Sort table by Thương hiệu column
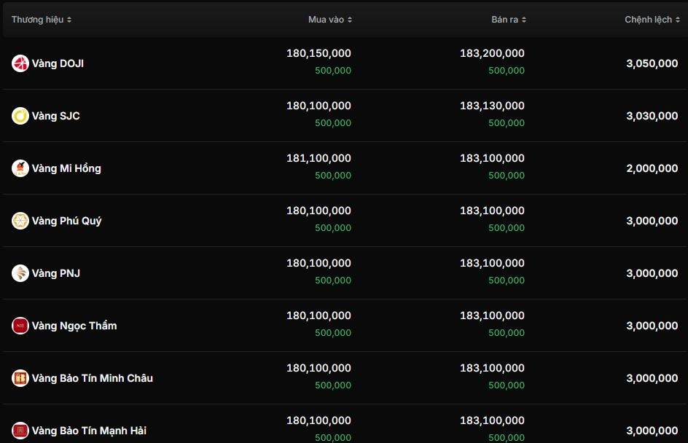The image size is (688, 443). [x=42, y=20]
